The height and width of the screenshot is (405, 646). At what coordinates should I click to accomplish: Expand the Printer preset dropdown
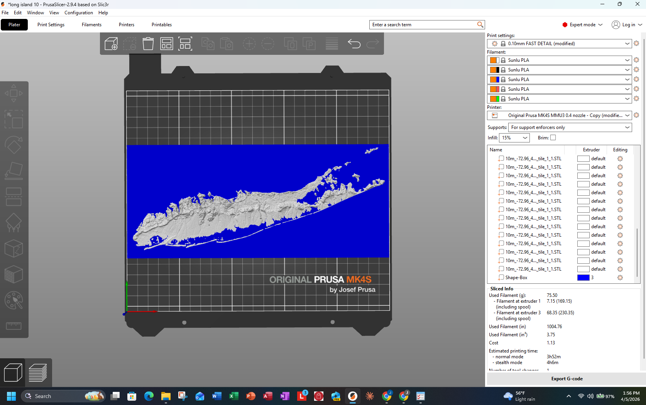[627, 115]
